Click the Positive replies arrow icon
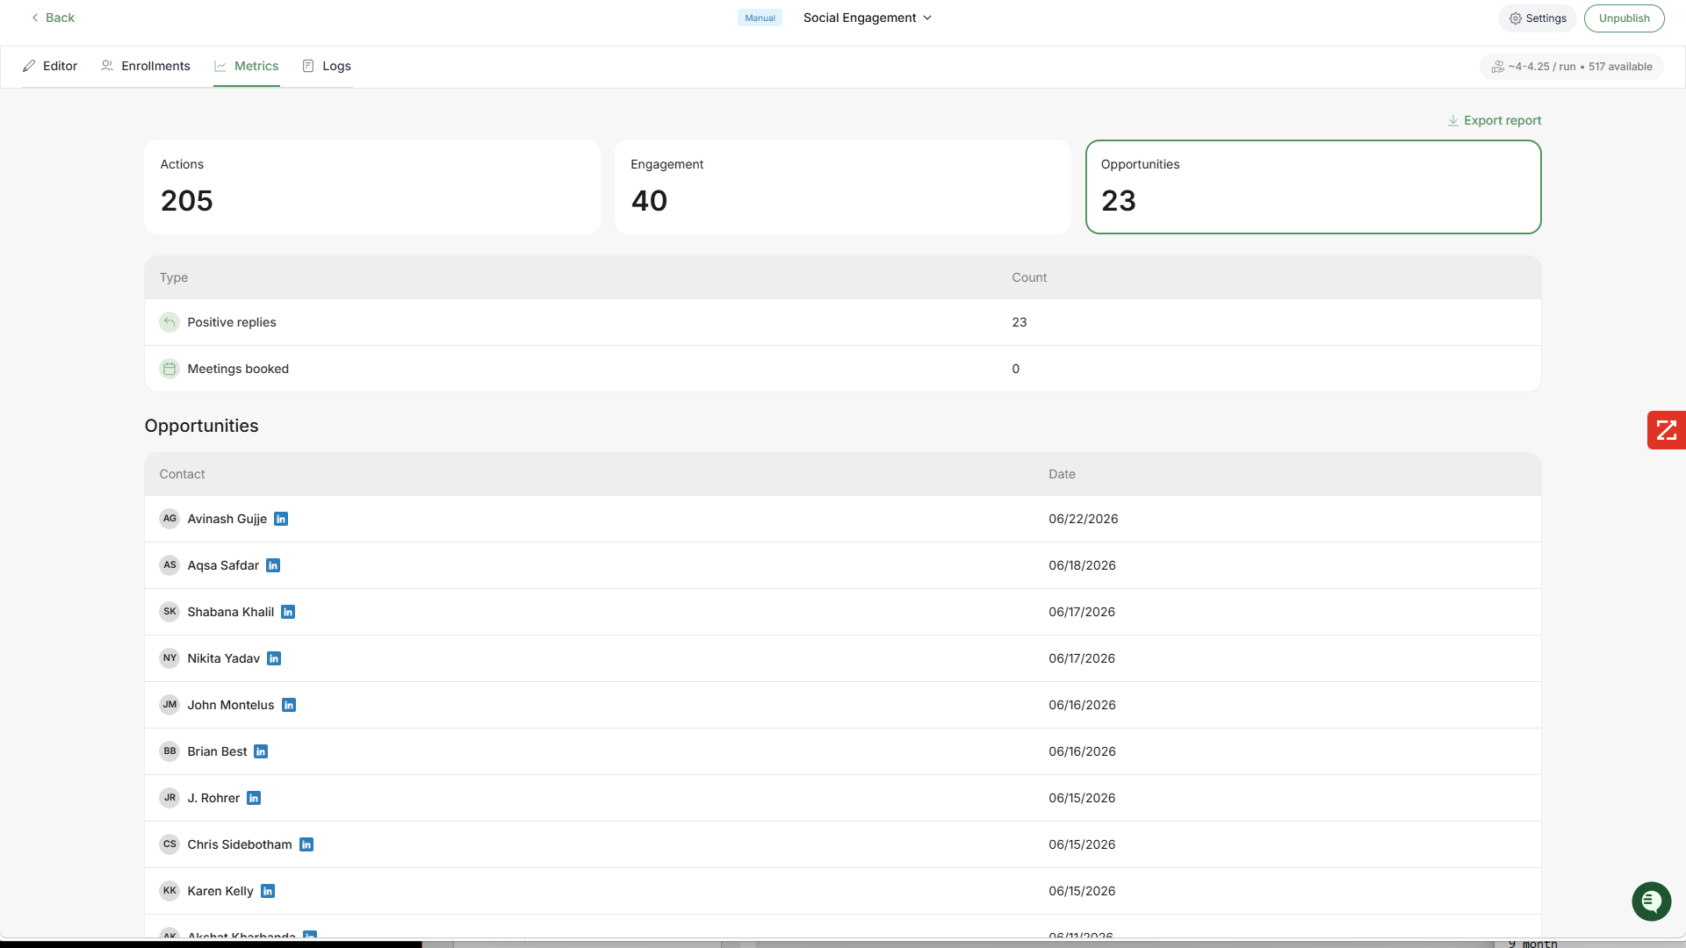This screenshot has height=948, width=1686. click(169, 322)
